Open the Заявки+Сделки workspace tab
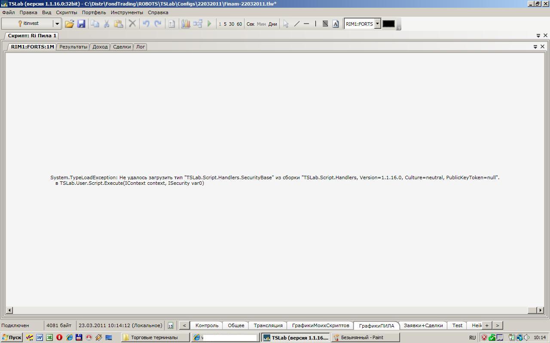Viewport: 550px width, 343px height. (x=423, y=325)
